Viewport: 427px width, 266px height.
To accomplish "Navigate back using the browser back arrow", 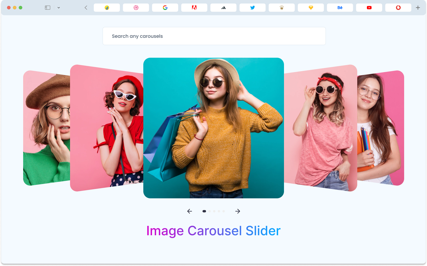I will tap(86, 7).
